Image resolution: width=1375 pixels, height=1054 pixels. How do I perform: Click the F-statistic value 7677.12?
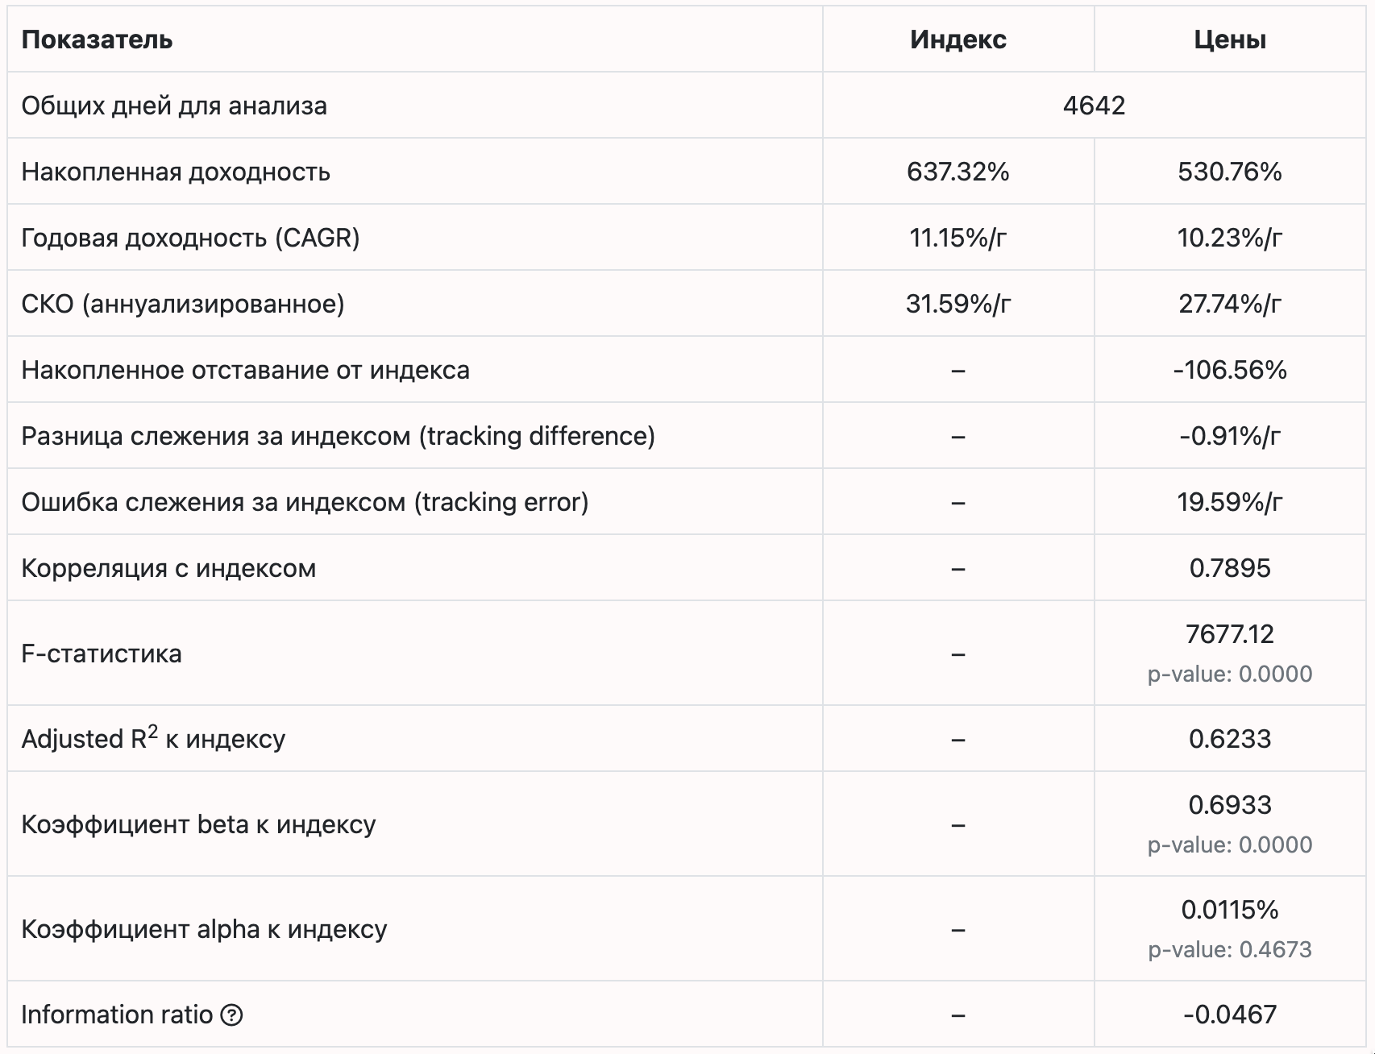(1230, 634)
